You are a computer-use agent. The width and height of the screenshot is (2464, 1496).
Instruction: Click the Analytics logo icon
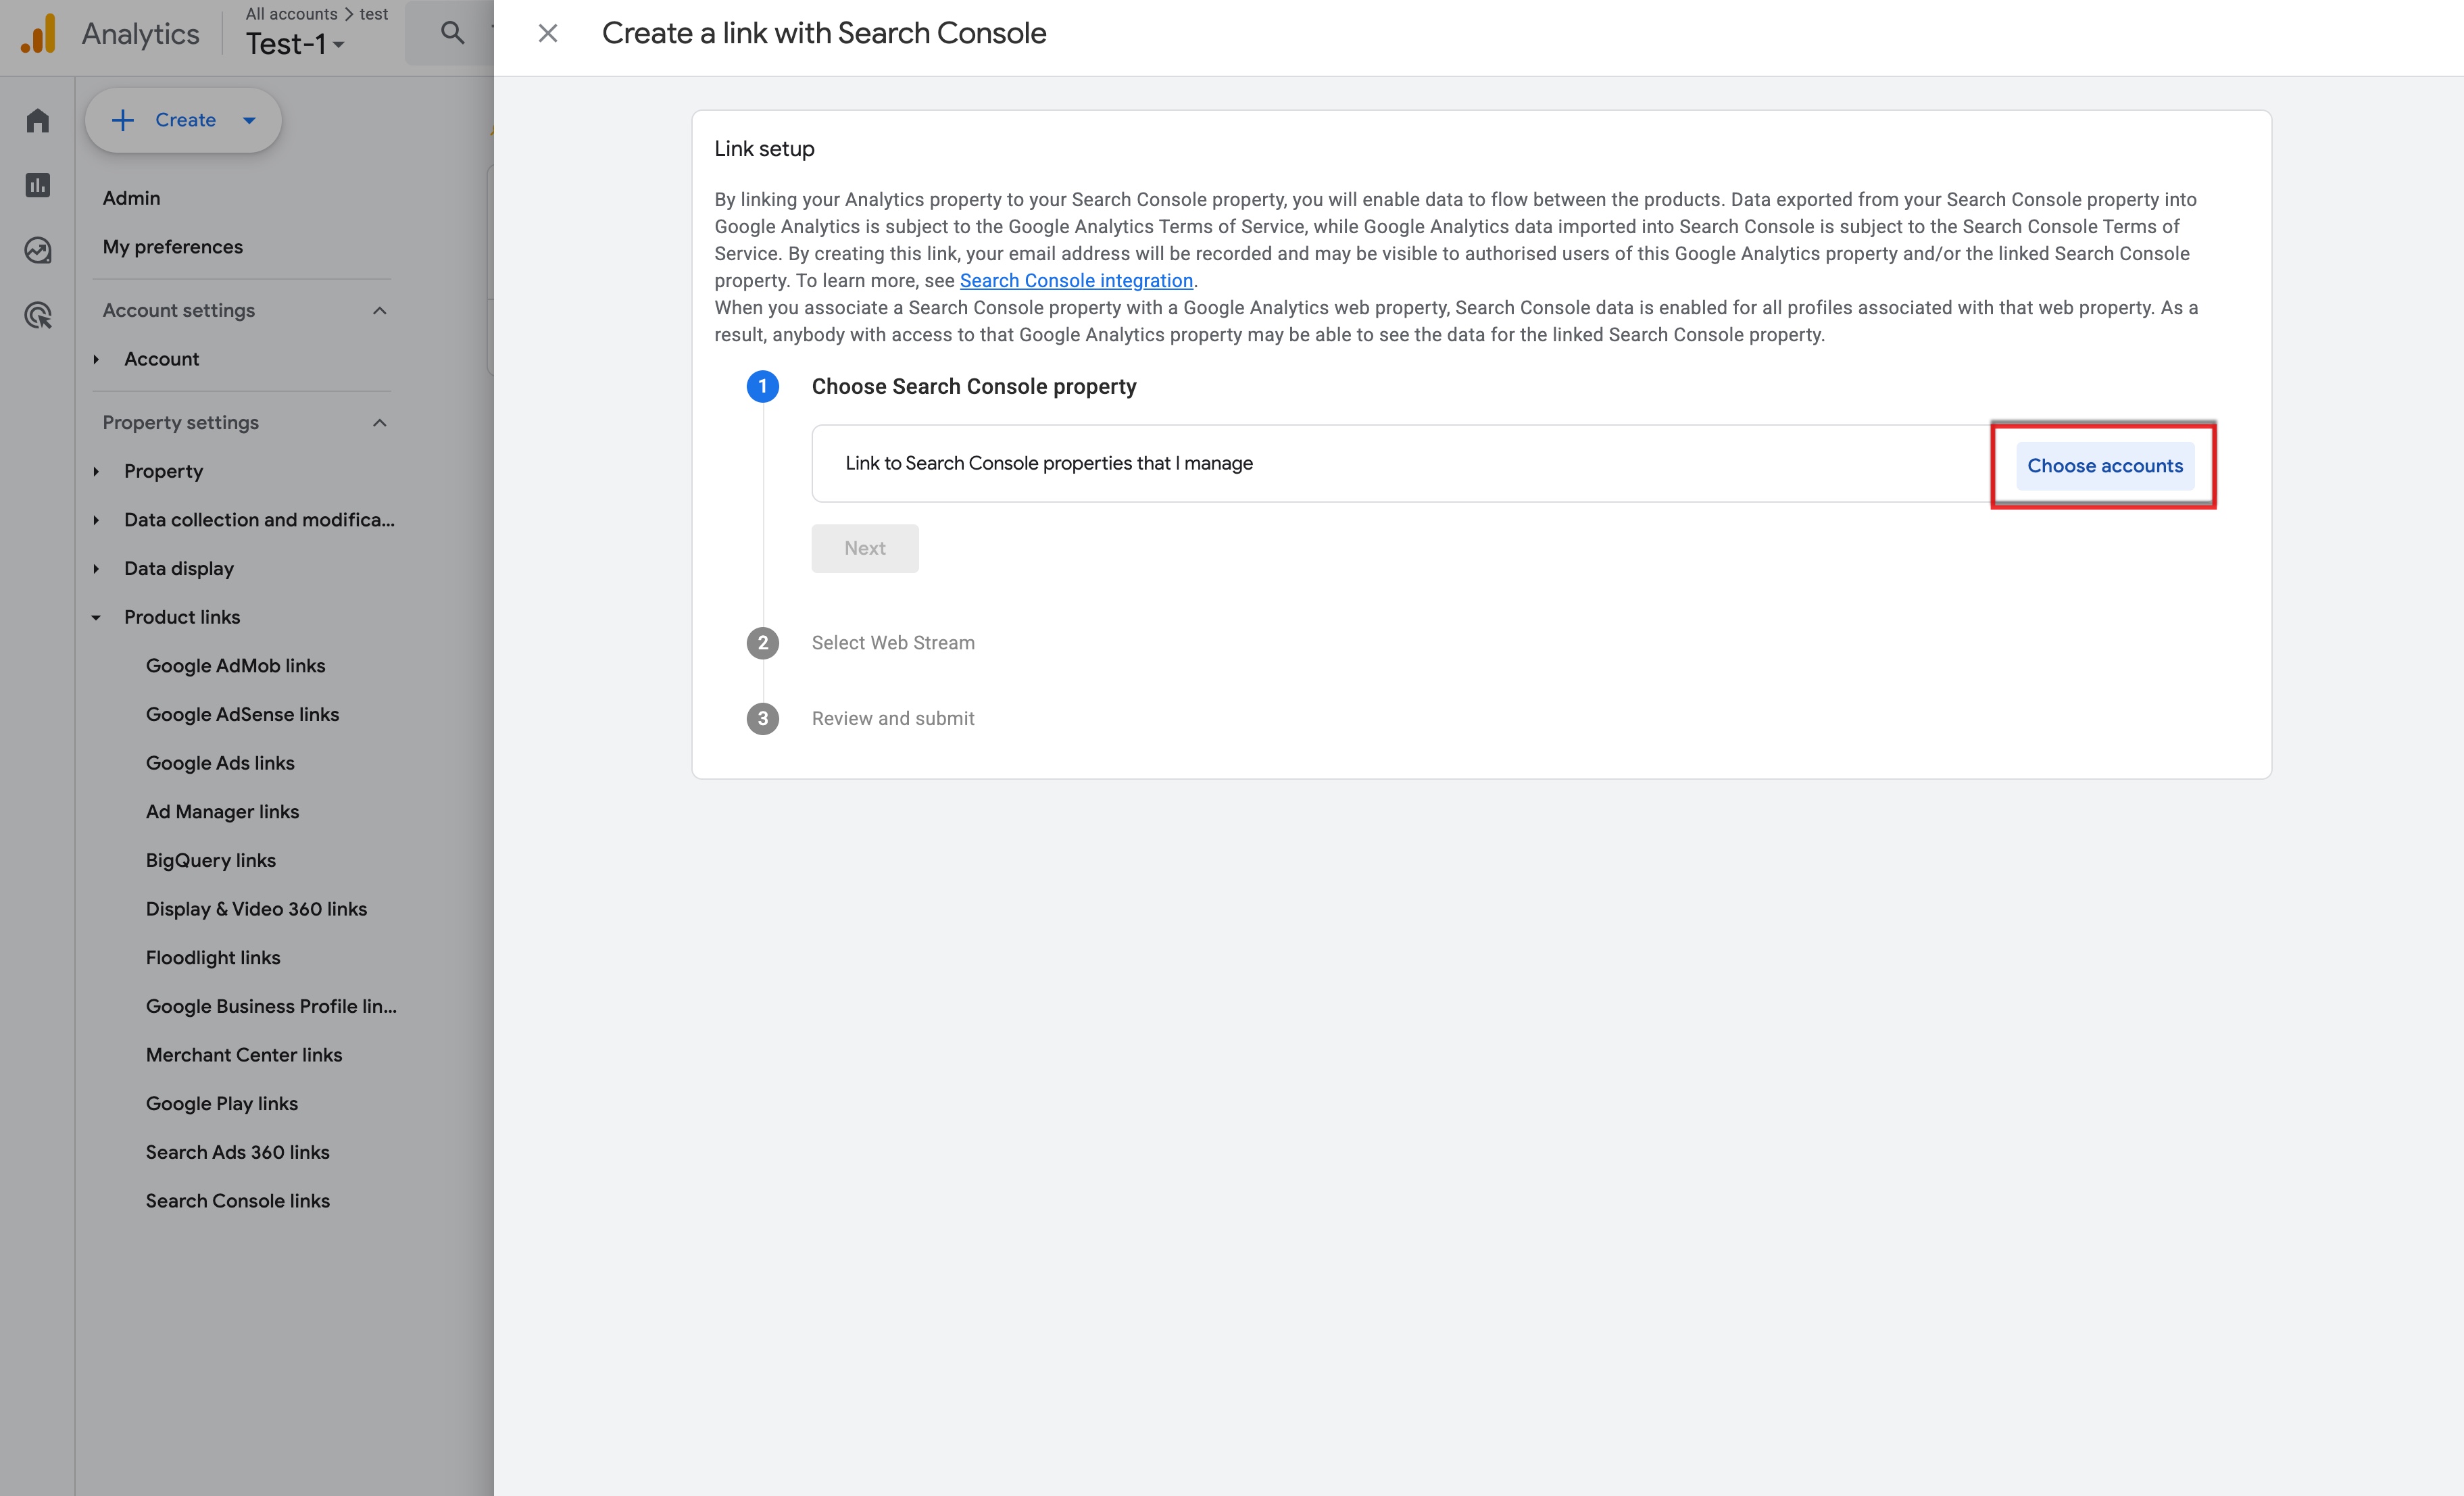coord(38,33)
